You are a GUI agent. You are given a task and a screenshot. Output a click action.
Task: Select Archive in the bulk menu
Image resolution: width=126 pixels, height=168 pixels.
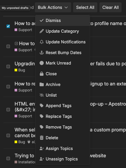pyautogui.click(x=62, y=84)
